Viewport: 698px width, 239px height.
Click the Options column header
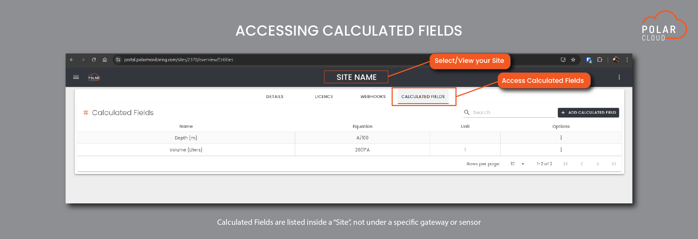[x=561, y=126]
